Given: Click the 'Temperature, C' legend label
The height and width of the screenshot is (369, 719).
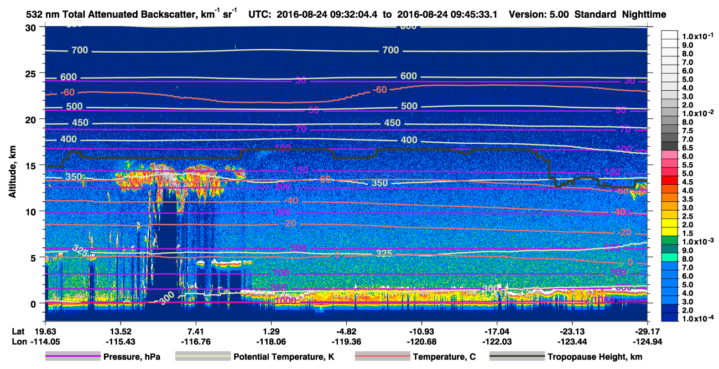Looking at the screenshot, I should 444,357.
